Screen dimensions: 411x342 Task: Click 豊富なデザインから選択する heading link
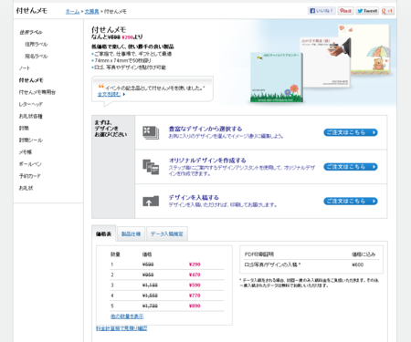[205, 129]
